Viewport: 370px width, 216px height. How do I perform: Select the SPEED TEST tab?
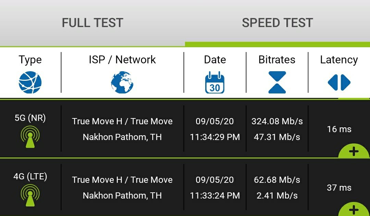click(x=277, y=23)
